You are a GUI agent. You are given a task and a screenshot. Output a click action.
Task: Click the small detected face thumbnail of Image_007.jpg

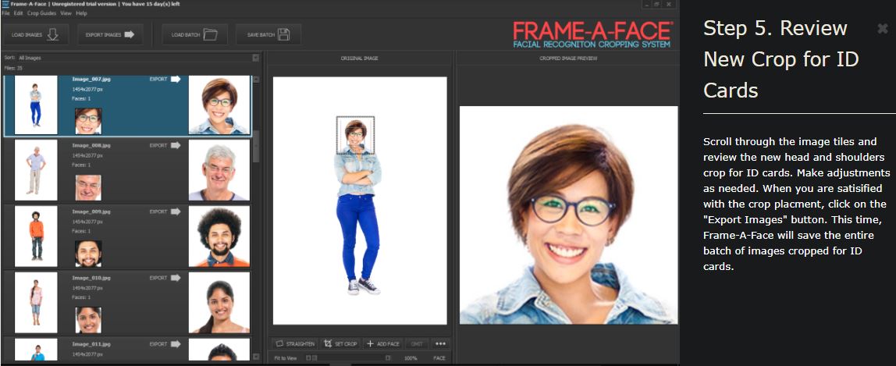(x=88, y=121)
